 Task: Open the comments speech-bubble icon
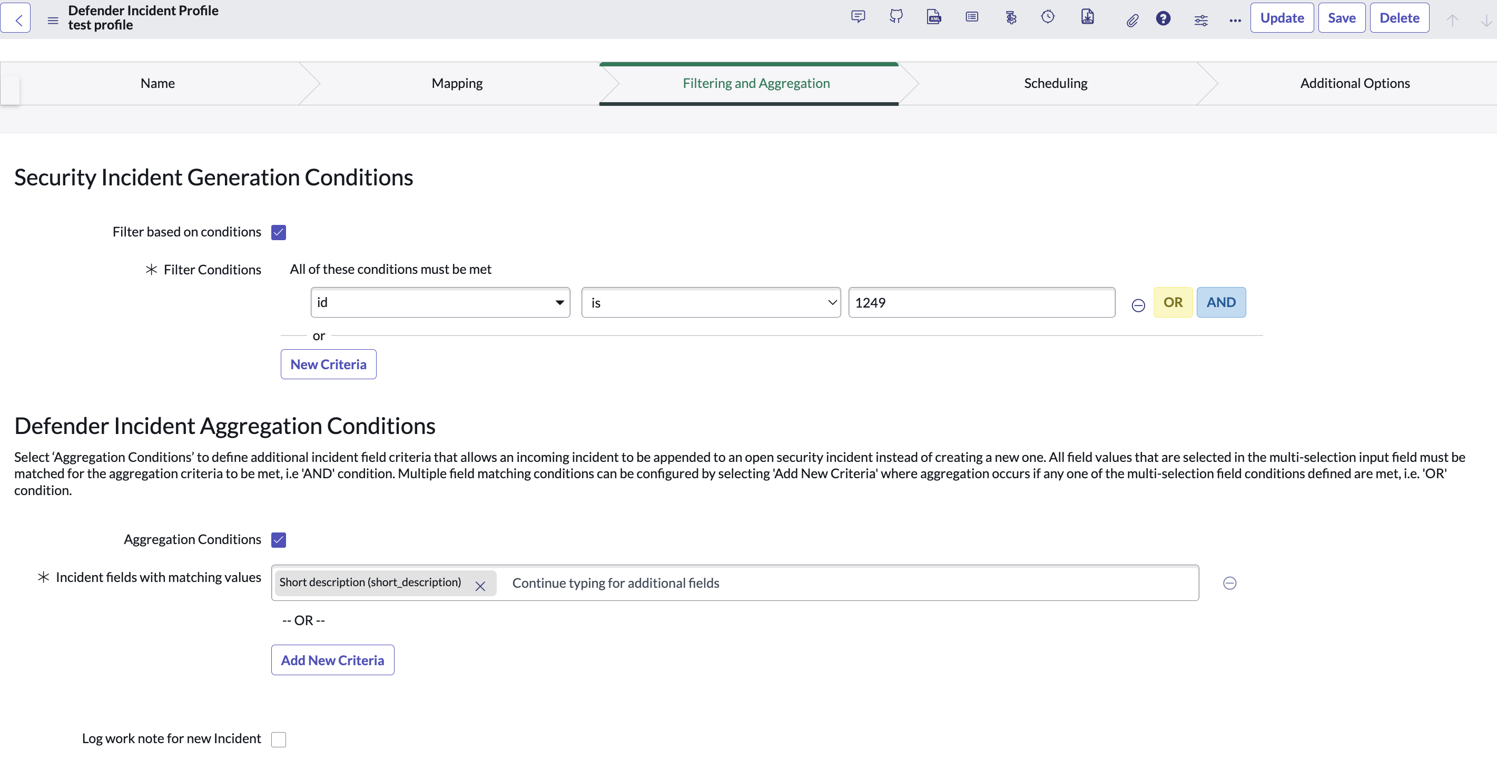(858, 17)
